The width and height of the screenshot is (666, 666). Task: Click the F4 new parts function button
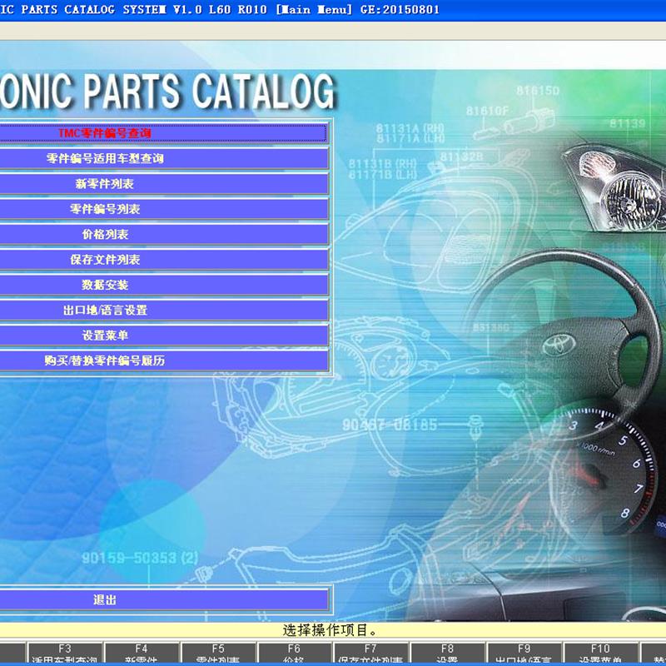coord(142,653)
